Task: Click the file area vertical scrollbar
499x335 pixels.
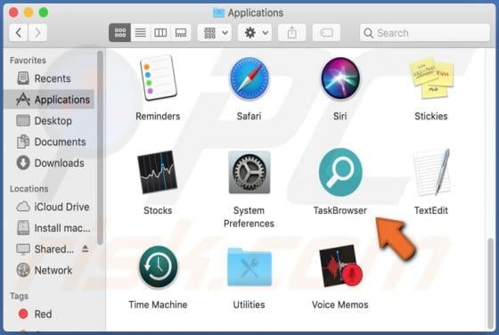Action: (x=491, y=284)
